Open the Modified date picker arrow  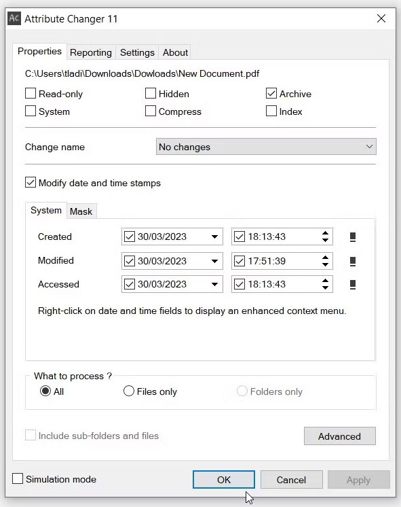[x=214, y=261]
